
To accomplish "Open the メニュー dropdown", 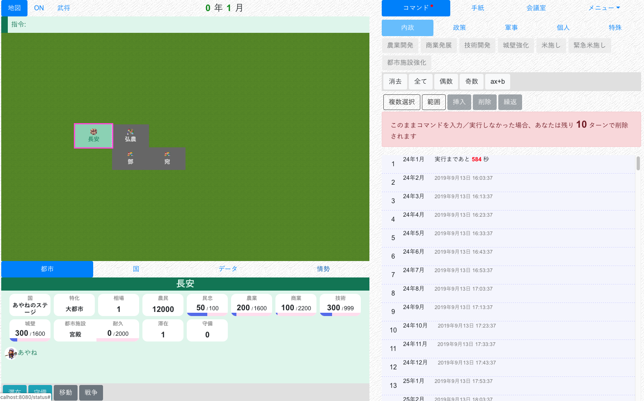I will 604,8.
